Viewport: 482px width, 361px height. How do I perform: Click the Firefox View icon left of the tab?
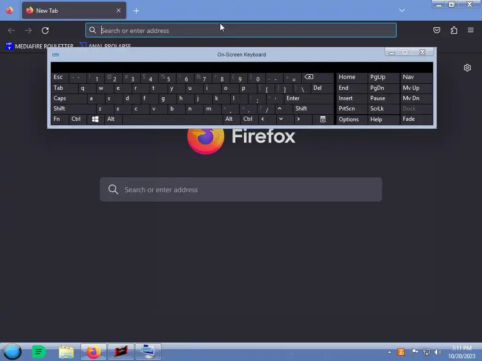(x=9, y=10)
